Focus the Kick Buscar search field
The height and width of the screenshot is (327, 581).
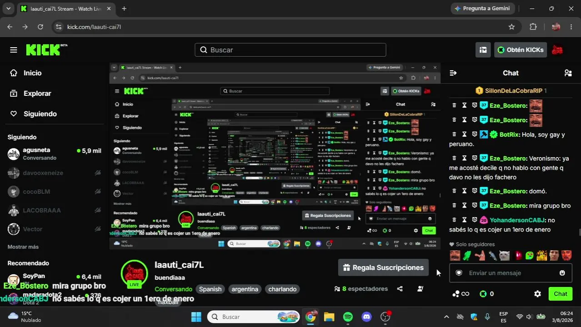click(x=290, y=50)
